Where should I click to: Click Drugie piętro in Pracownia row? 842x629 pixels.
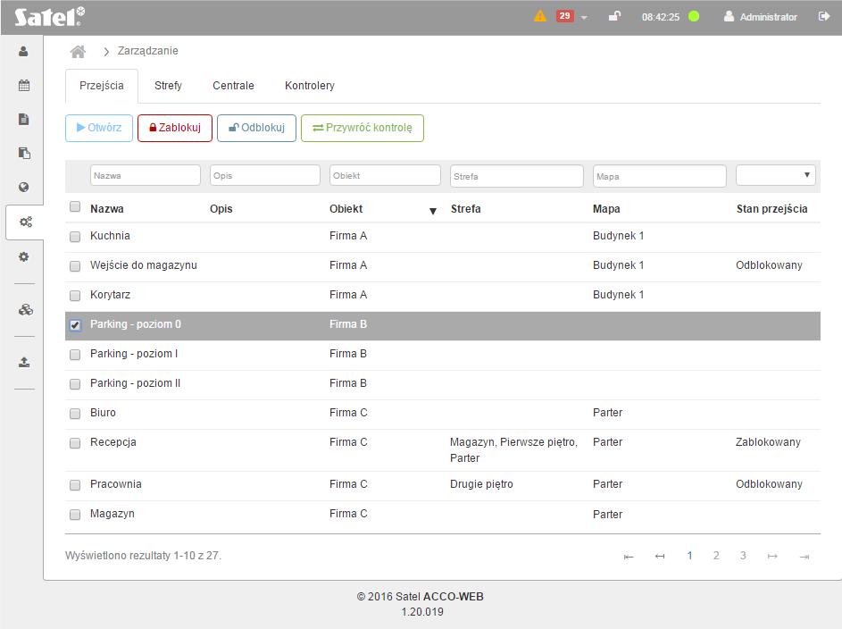point(481,484)
